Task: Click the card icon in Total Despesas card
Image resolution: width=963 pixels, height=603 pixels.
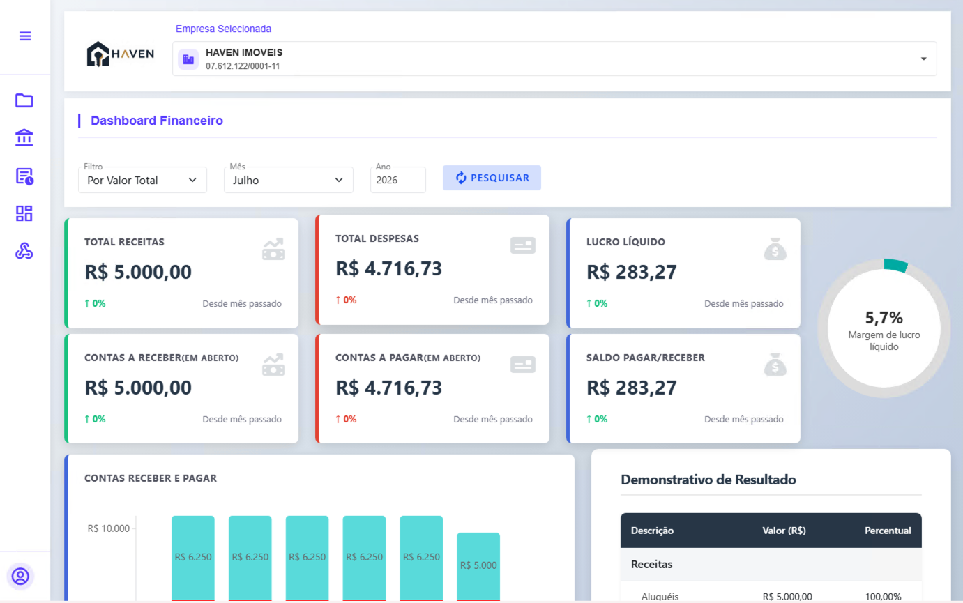Action: [523, 245]
